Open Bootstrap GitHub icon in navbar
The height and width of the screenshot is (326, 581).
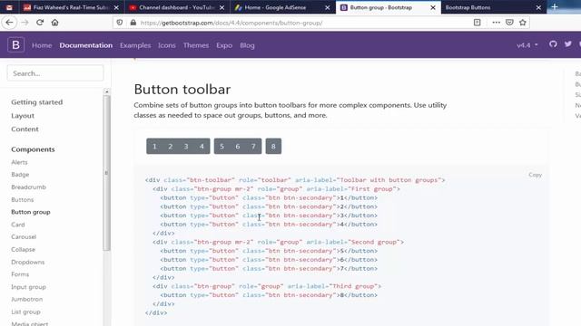[x=553, y=44]
